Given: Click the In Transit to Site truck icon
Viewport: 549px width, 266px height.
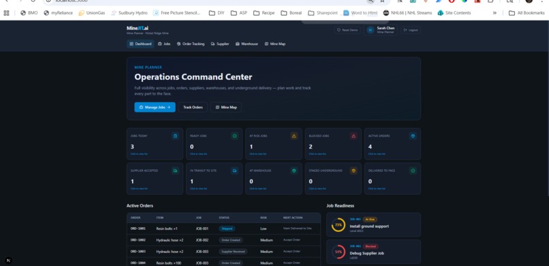Looking at the screenshot, I should (x=234, y=171).
